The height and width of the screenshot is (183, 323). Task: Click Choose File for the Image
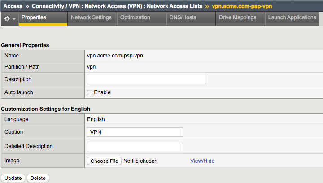(104, 161)
